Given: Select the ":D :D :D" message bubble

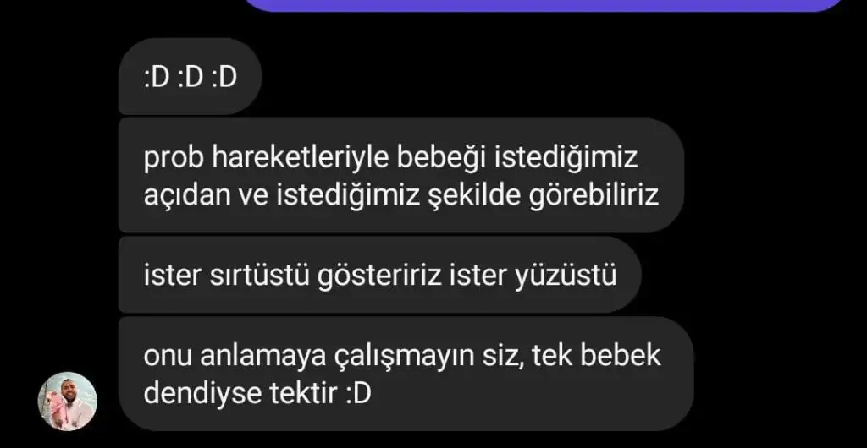Looking at the screenshot, I should pyautogui.click(x=190, y=77).
